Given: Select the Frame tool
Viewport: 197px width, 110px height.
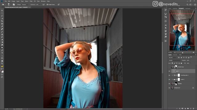Looking at the screenshot, I should click(x=2, y=24).
